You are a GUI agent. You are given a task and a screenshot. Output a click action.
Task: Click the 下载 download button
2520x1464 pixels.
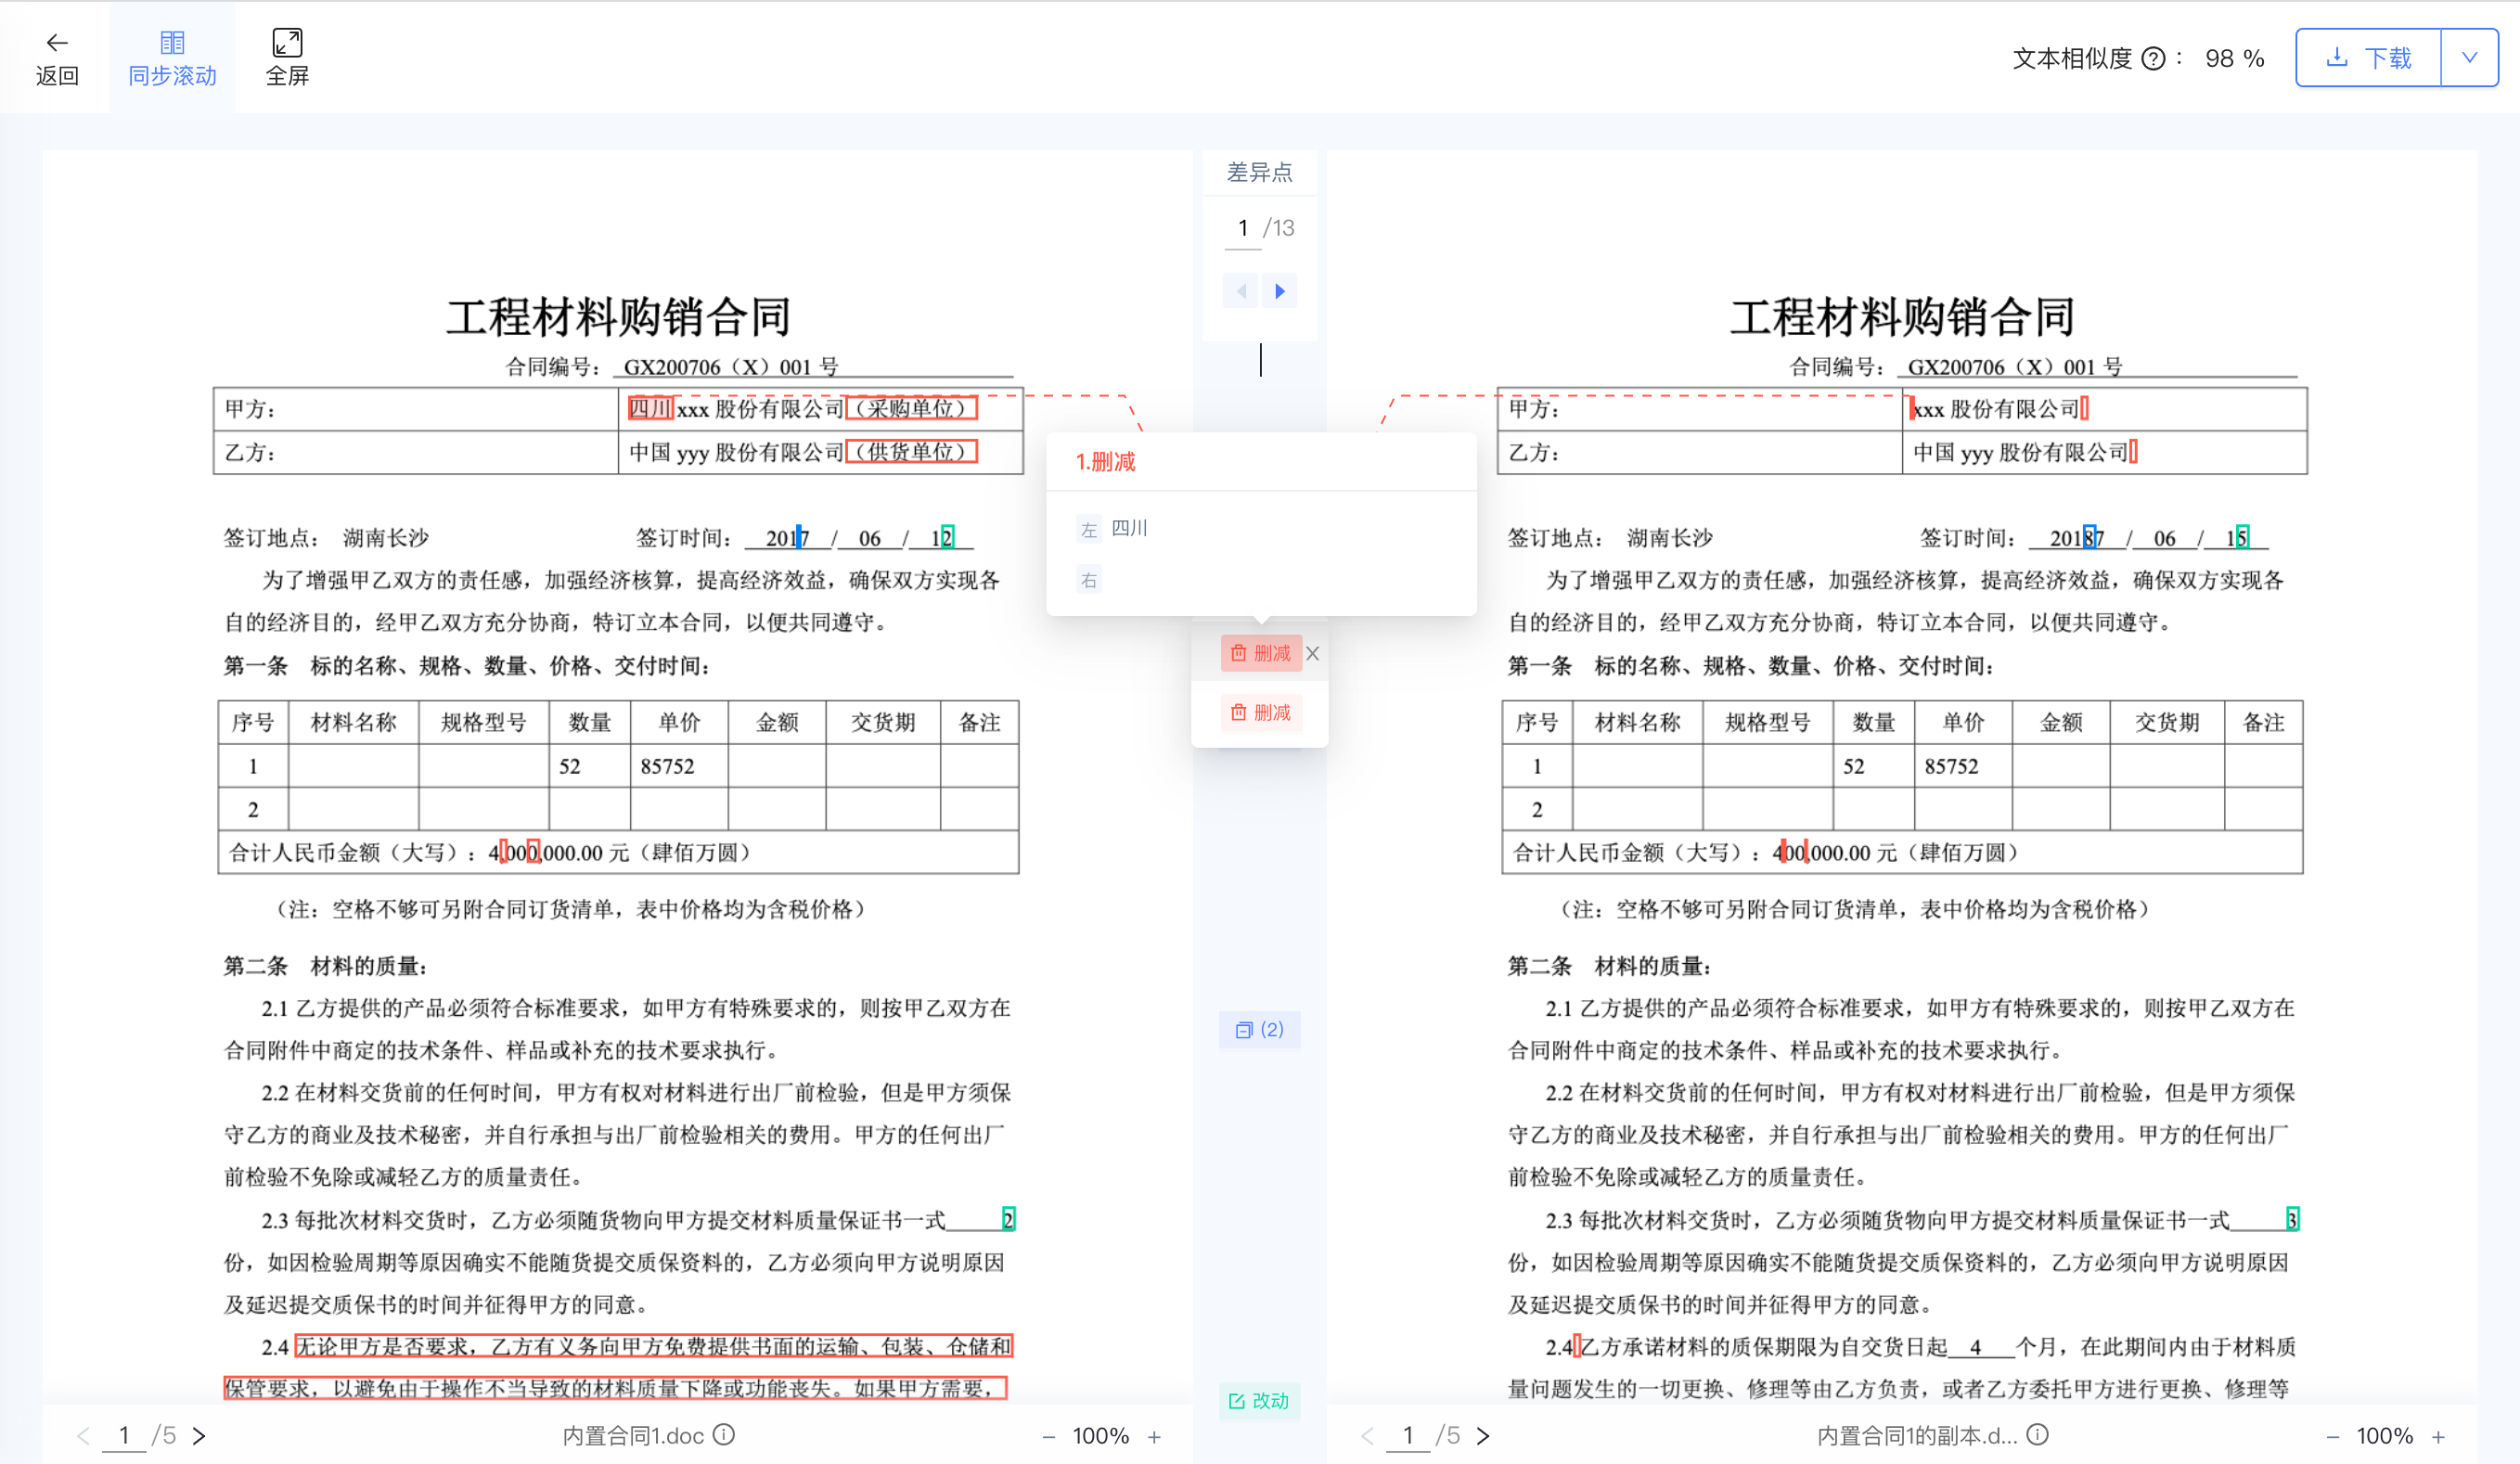pyautogui.click(x=2368, y=58)
